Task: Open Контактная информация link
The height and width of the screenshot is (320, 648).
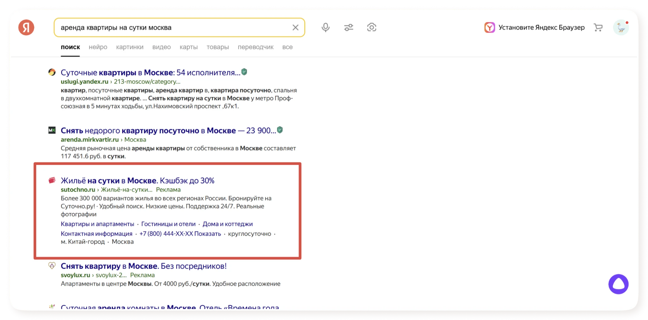Action: 96,233
